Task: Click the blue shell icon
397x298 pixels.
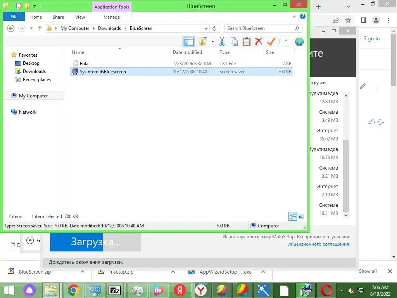Action: (299, 42)
